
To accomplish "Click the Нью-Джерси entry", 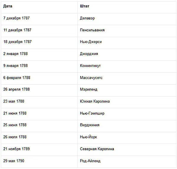I will (x=91, y=42).
